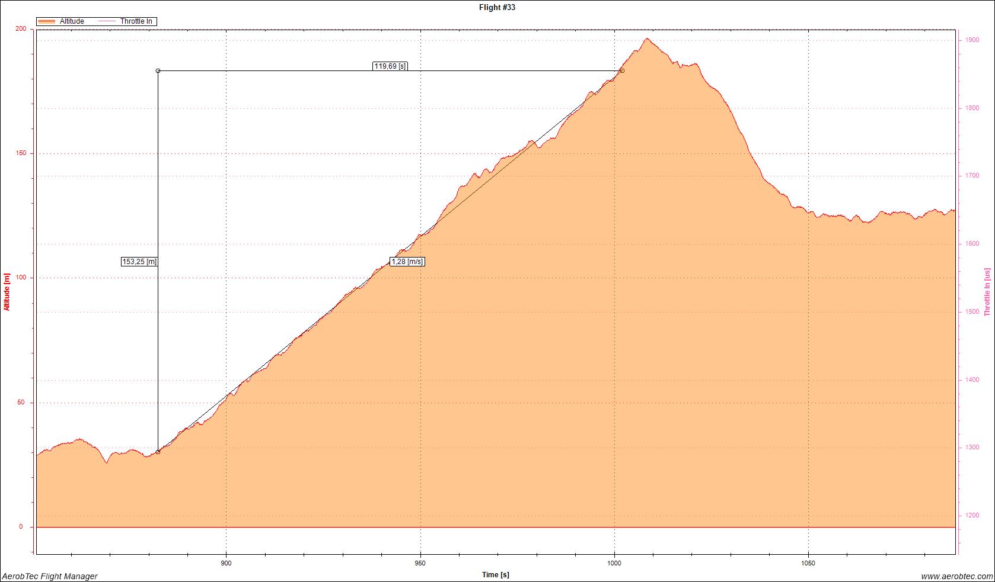Click the top-left corner marker of measurement
Screen dimensions: 995x582
[x=158, y=70]
